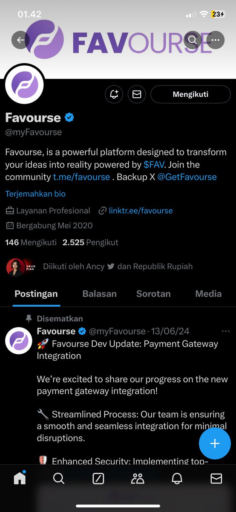Open the Grok slash icon
This screenshot has width=236, height=512.
click(98, 479)
